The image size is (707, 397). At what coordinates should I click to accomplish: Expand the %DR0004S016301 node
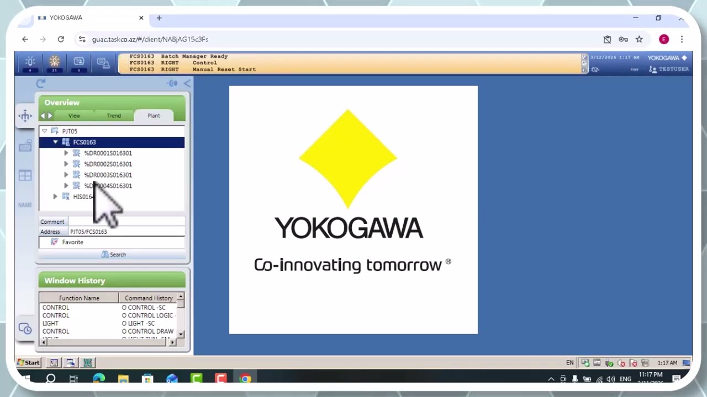point(66,186)
